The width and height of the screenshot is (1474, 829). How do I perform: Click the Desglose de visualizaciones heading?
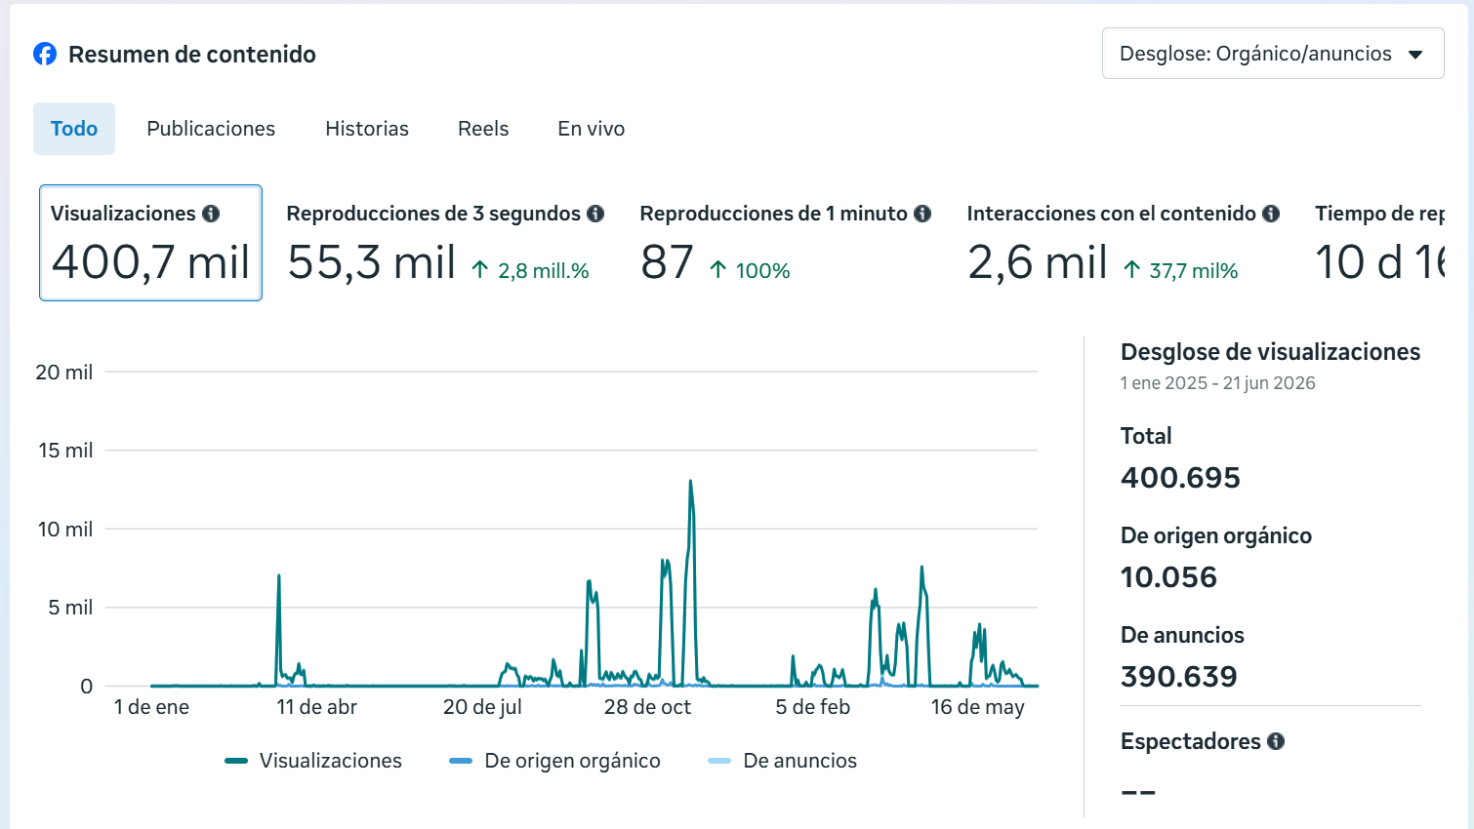click(1271, 352)
